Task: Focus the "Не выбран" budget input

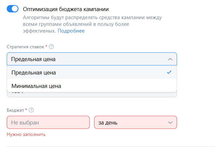Action: click(x=48, y=122)
